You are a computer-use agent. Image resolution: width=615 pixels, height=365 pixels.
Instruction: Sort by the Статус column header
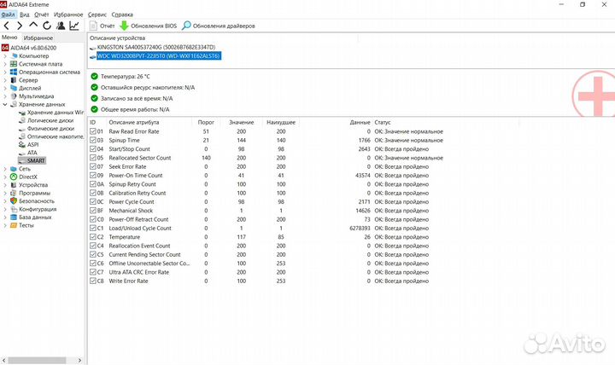[383, 122]
